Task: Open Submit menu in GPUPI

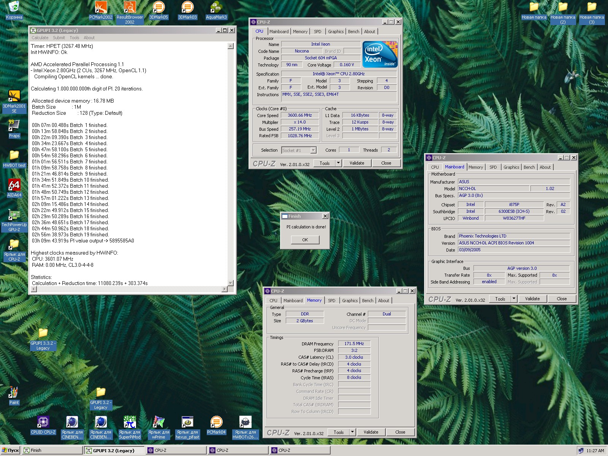Action: click(59, 38)
